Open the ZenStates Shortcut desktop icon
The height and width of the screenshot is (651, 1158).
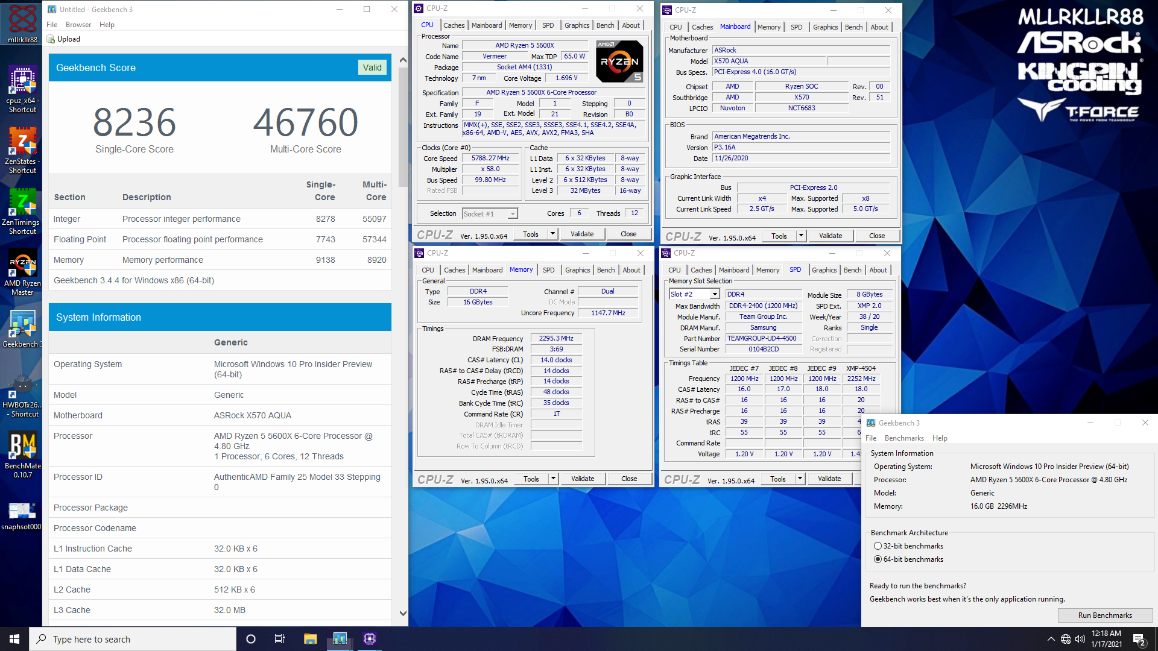coord(22,150)
